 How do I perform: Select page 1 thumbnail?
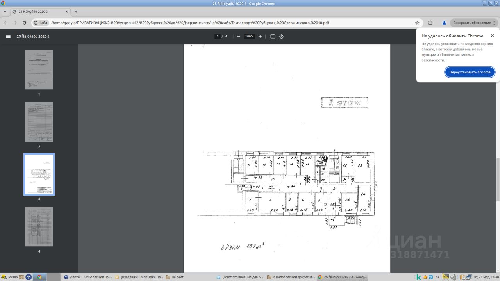coord(39,70)
